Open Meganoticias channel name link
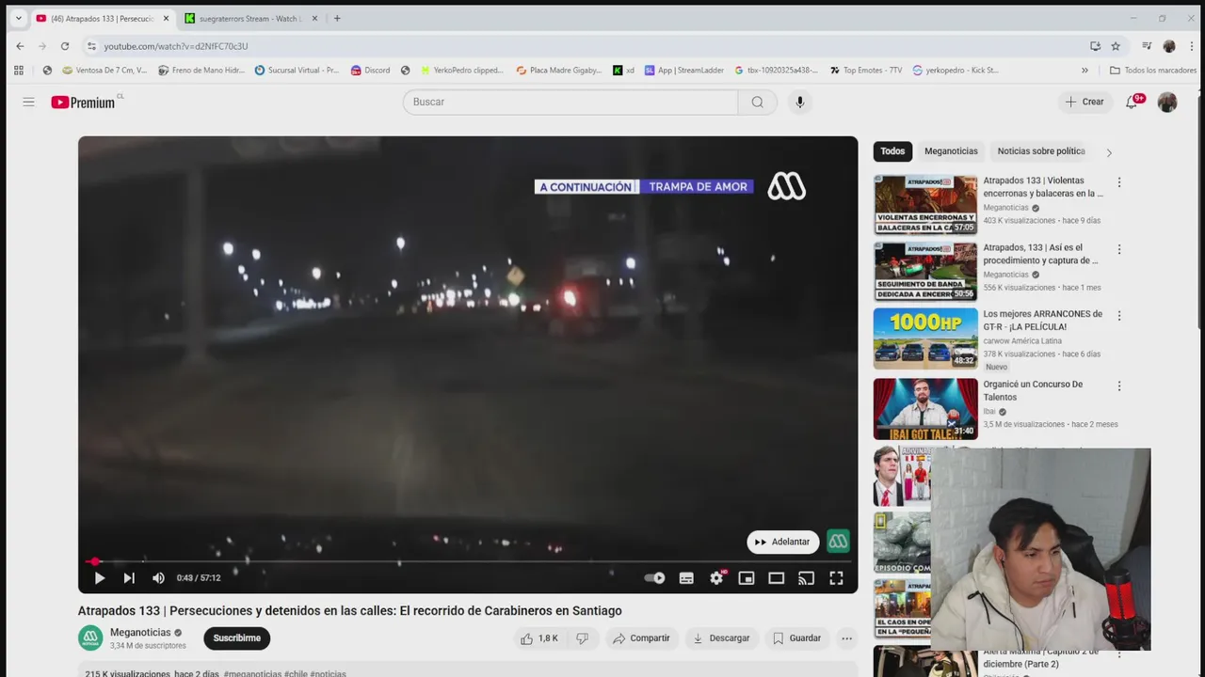The height and width of the screenshot is (677, 1205). [x=140, y=633]
